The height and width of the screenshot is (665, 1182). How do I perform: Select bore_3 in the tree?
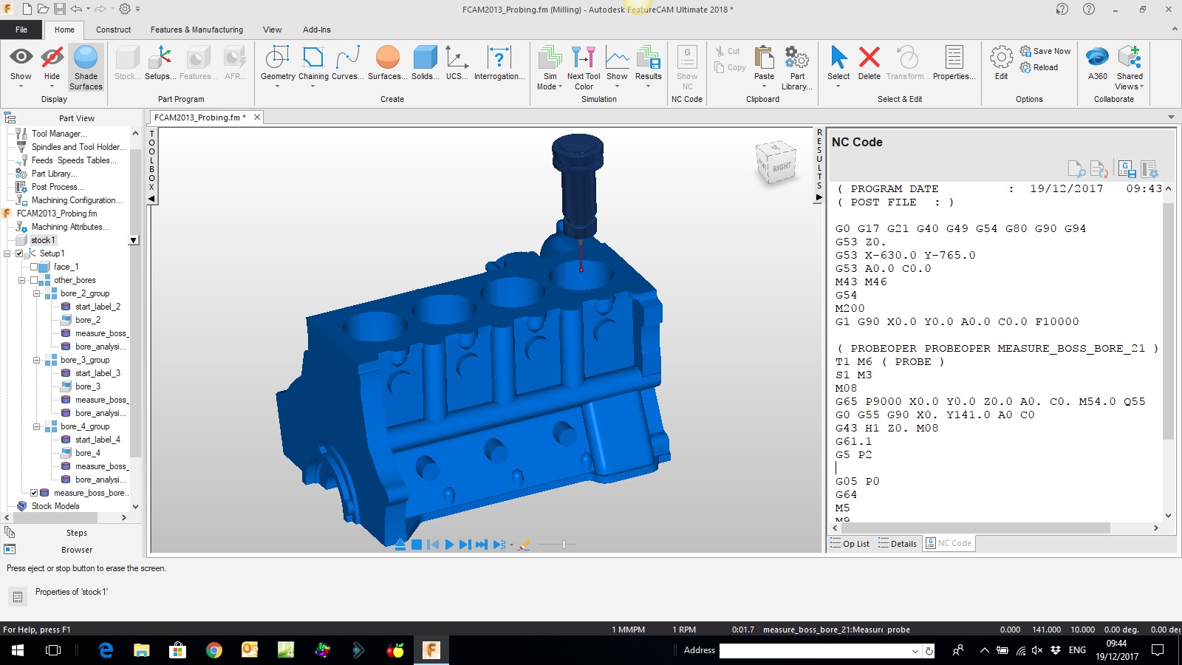coord(87,386)
